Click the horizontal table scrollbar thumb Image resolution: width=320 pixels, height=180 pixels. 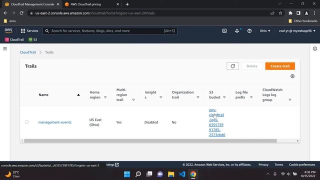150,141
